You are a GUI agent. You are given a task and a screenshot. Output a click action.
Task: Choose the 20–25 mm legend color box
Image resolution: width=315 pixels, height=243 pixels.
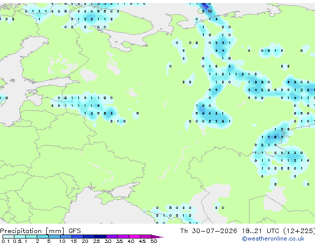click(88, 237)
